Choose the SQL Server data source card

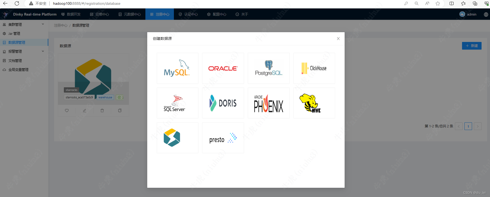pyautogui.click(x=178, y=103)
